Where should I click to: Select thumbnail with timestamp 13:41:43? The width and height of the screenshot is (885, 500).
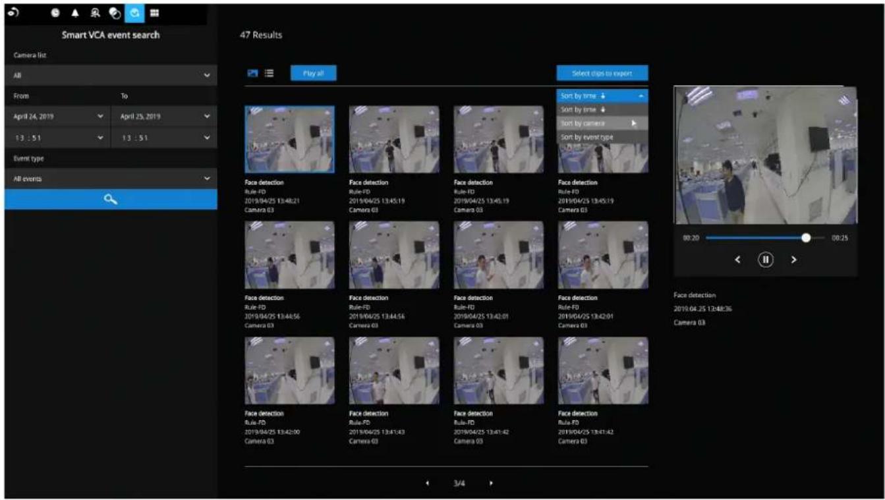coord(394,371)
